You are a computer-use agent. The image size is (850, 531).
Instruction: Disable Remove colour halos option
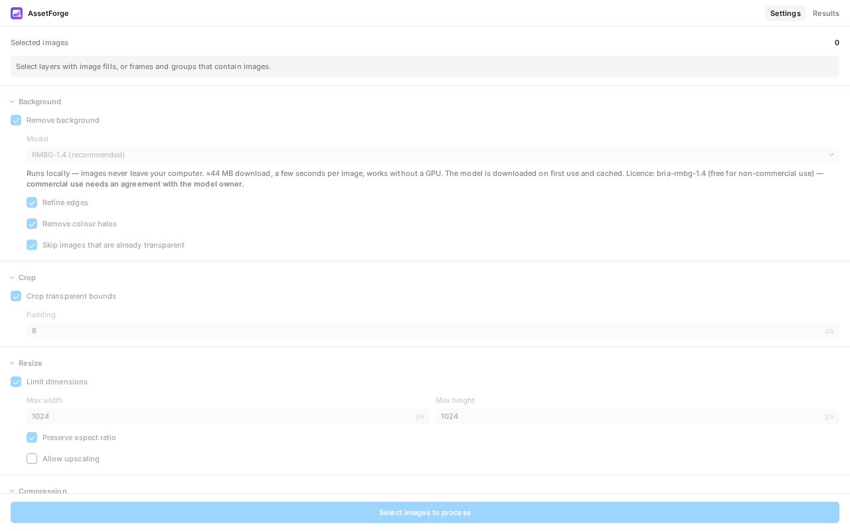coord(32,224)
